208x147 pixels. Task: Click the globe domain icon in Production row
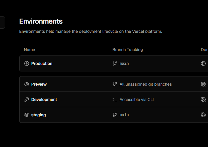(203, 63)
